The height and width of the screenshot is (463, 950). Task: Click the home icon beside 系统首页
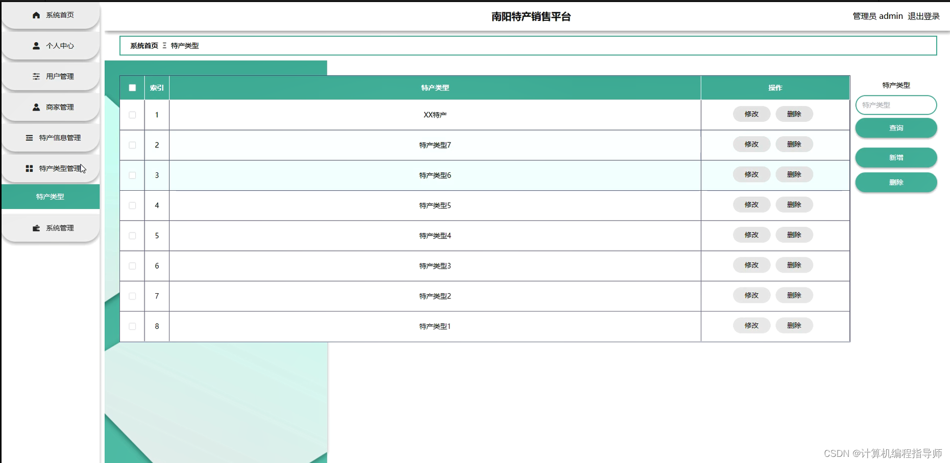click(x=36, y=15)
